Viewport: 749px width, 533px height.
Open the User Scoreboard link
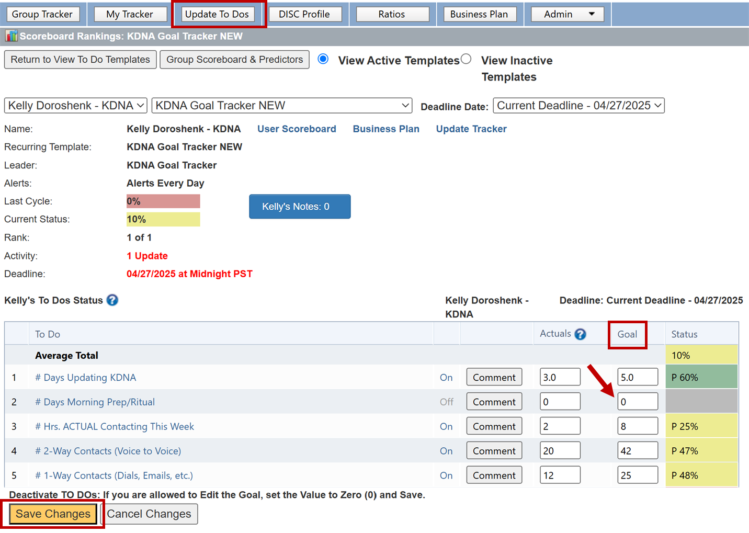click(x=297, y=129)
